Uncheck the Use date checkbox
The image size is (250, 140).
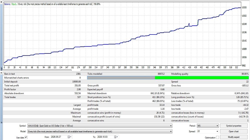pyautogui.click(x=26, y=137)
